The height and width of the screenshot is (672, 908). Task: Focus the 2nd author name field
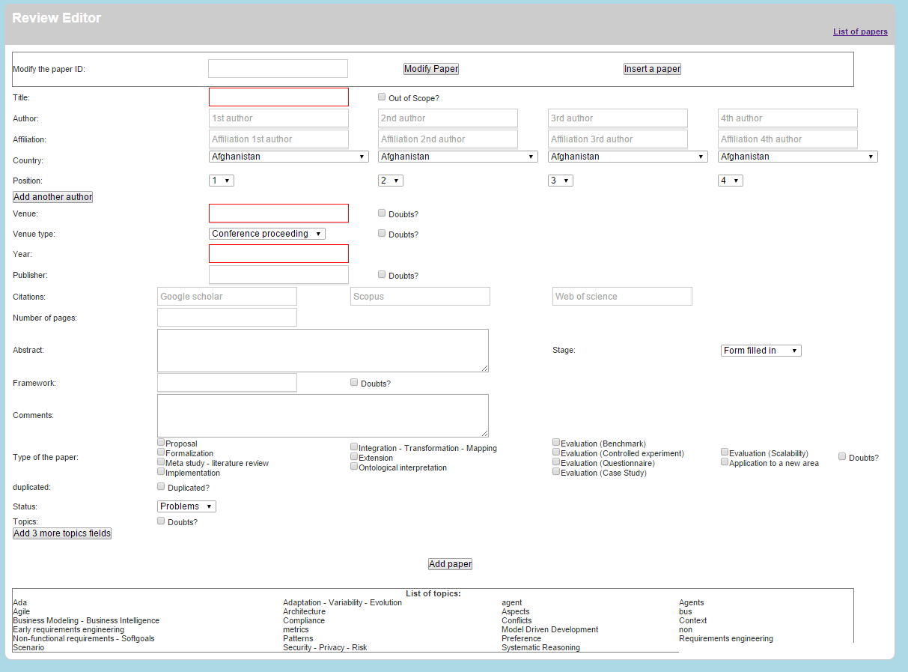coord(448,118)
